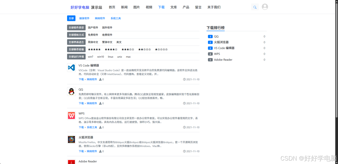Open the 视频 nav item

(149, 7)
